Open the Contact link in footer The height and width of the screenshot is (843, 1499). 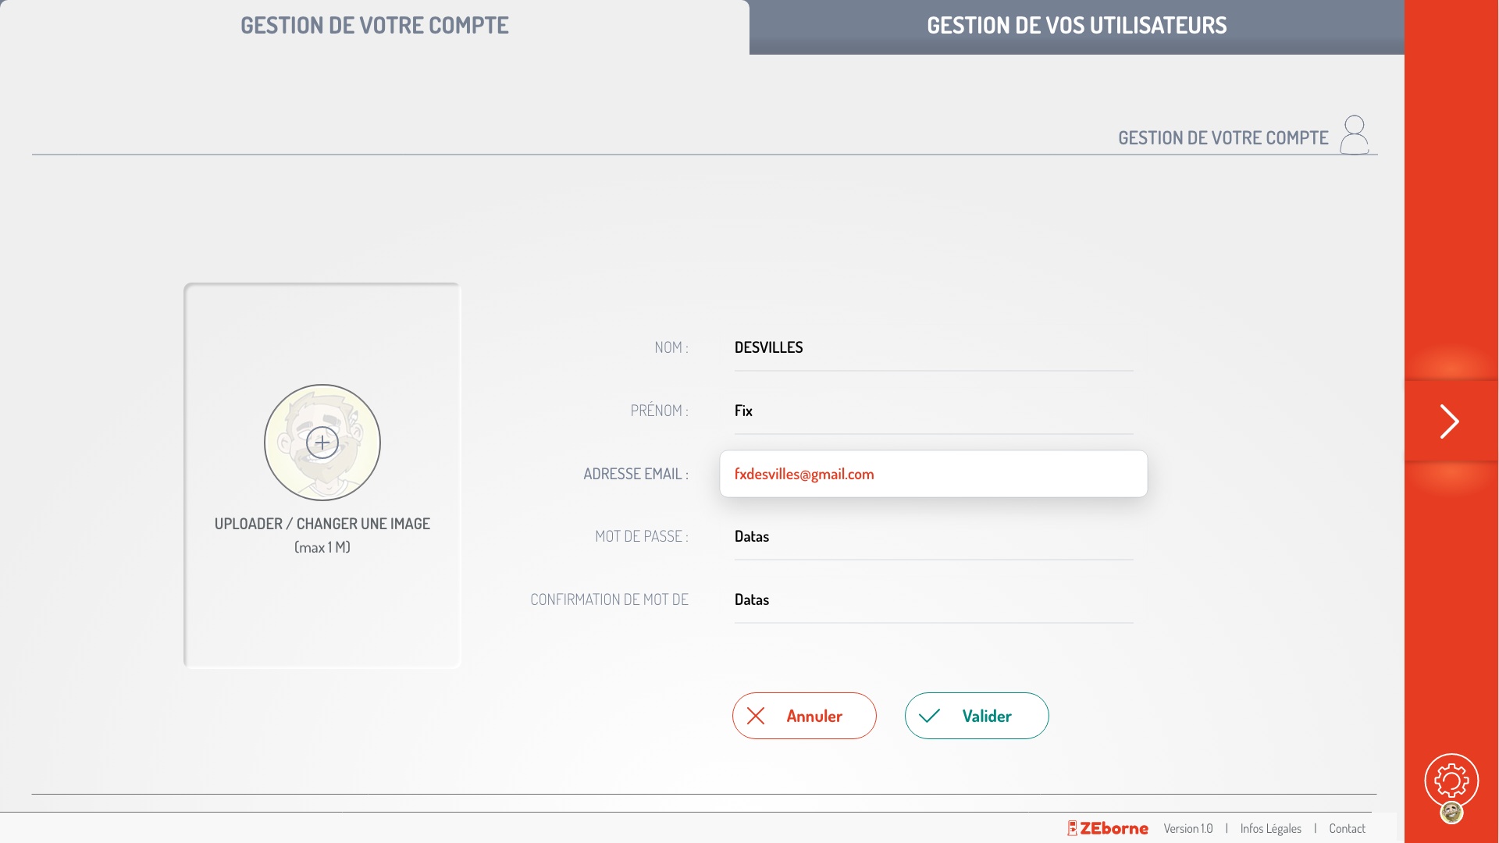1347,828
